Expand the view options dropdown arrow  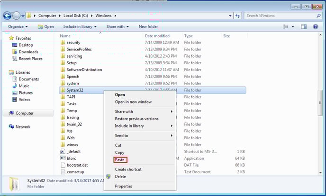tap(293, 26)
